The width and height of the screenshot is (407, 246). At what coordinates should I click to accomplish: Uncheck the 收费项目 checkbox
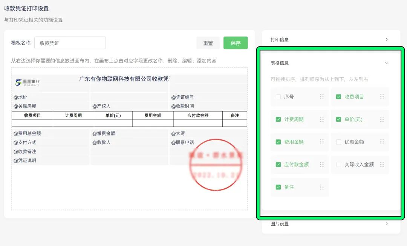tap(338, 97)
